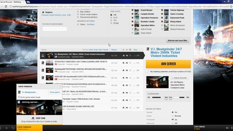Click Add as Favourite button
The height and width of the screenshot is (131, 233).
(x=179, y=78)
